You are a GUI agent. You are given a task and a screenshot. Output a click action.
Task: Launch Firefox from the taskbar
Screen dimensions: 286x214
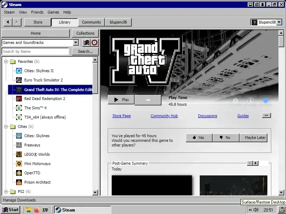(x=37, y=210)
